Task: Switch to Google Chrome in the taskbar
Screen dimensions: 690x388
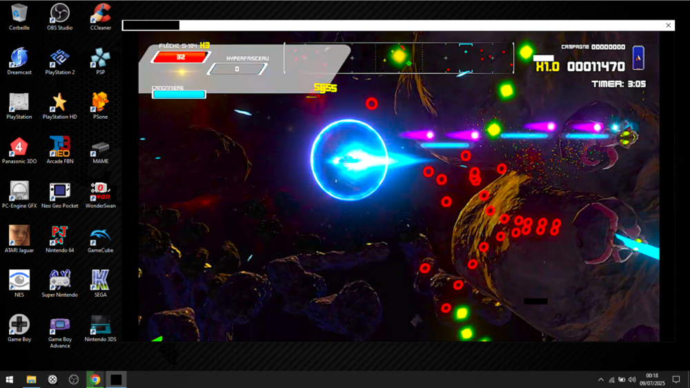Action: (x=95, y=380)
